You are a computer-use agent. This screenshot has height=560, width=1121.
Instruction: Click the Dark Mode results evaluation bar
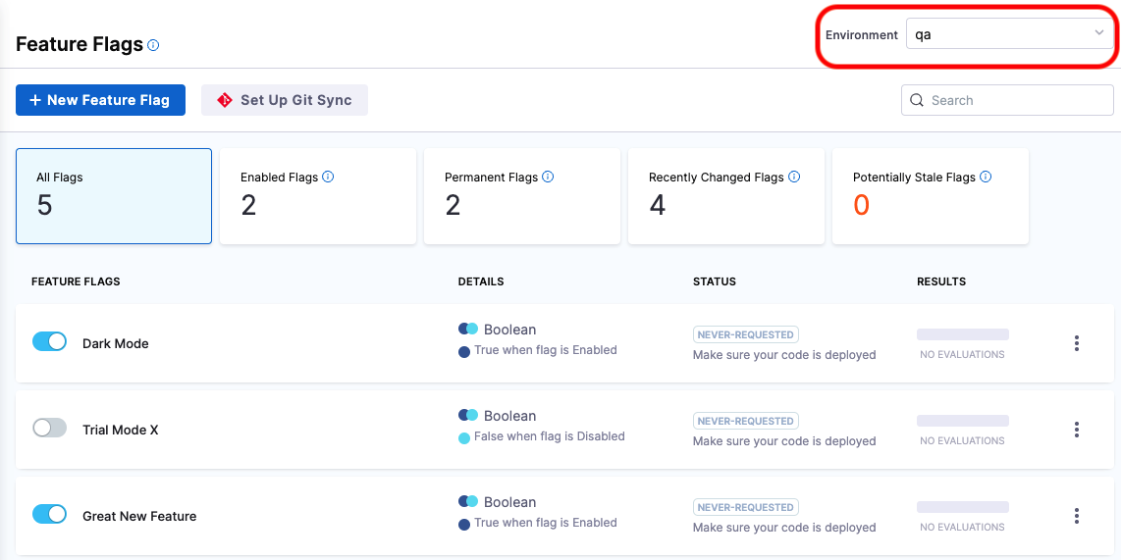[x=962, y=335]
